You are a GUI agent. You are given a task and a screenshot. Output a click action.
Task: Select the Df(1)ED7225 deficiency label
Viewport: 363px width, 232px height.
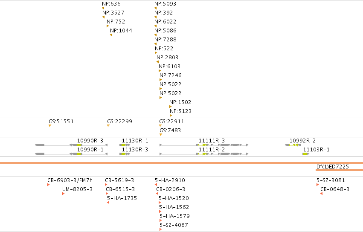(333, 167)
